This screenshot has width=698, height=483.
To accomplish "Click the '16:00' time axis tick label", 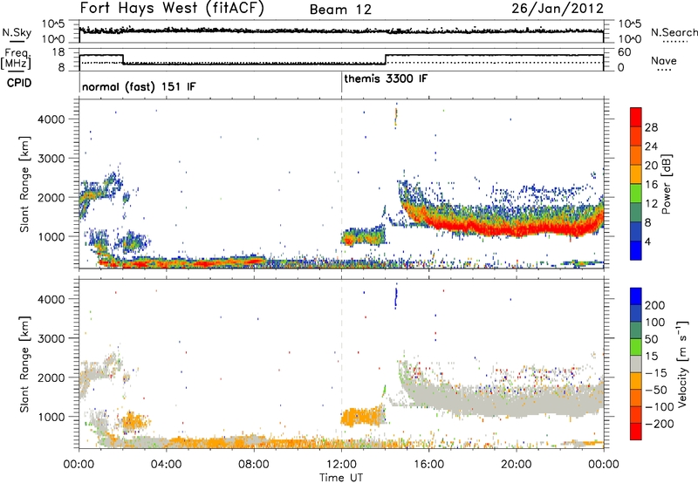I will pyautogui.click(x=428, y=465).
